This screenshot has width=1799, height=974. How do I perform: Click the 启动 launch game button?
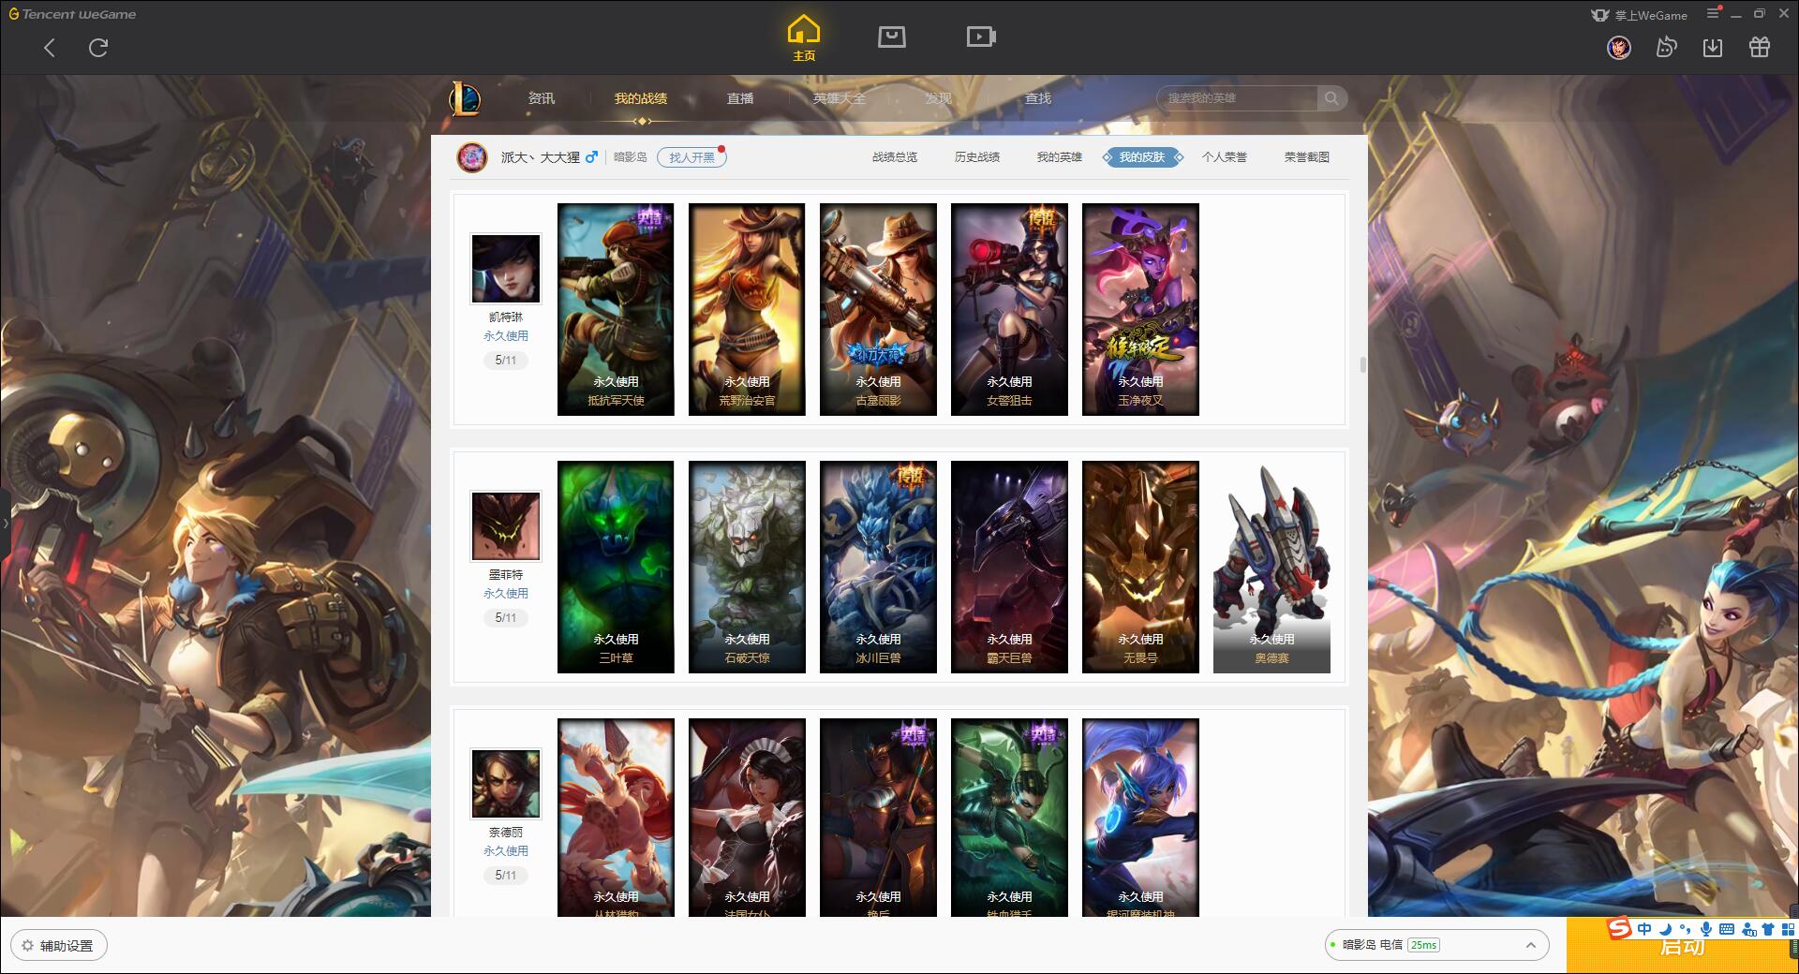pyautogui.click(x=1682, y=946)
